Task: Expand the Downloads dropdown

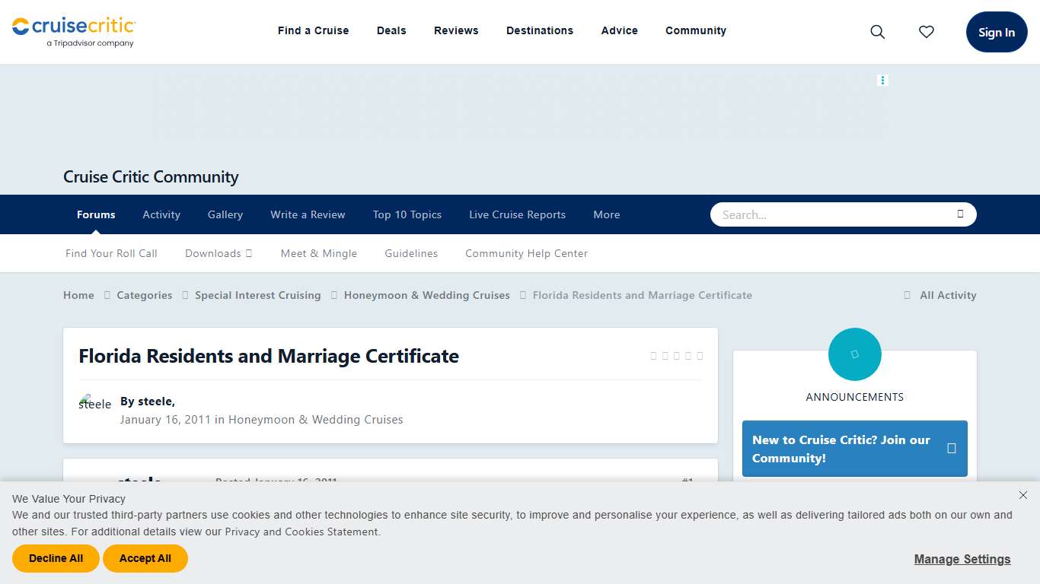Action: tap(219, 253)
